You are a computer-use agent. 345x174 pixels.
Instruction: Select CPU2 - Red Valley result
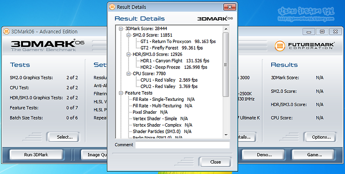(169, 87)
